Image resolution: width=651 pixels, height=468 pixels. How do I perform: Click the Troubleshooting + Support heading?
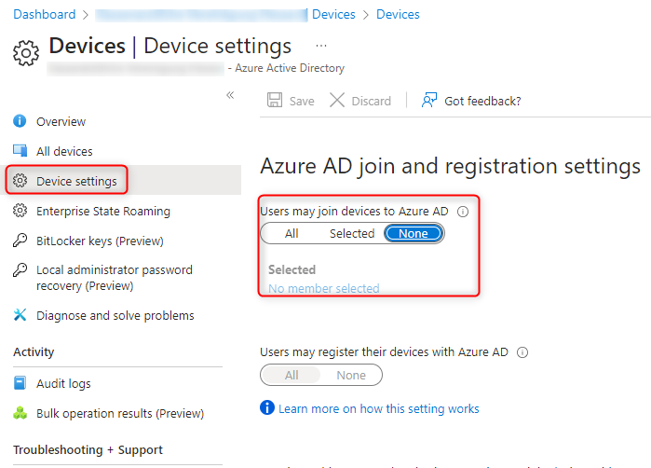point(88,449)
